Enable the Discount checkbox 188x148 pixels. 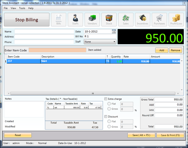(x=106, y=117)
